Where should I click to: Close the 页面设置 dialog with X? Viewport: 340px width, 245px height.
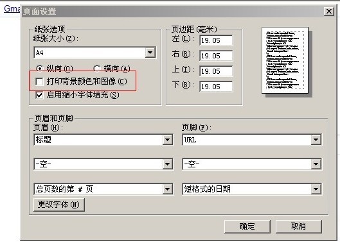(328, 12)
